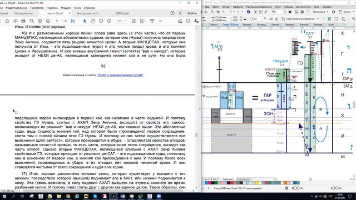Open Подпись menu in Acrobat

(x=52, y=8)
